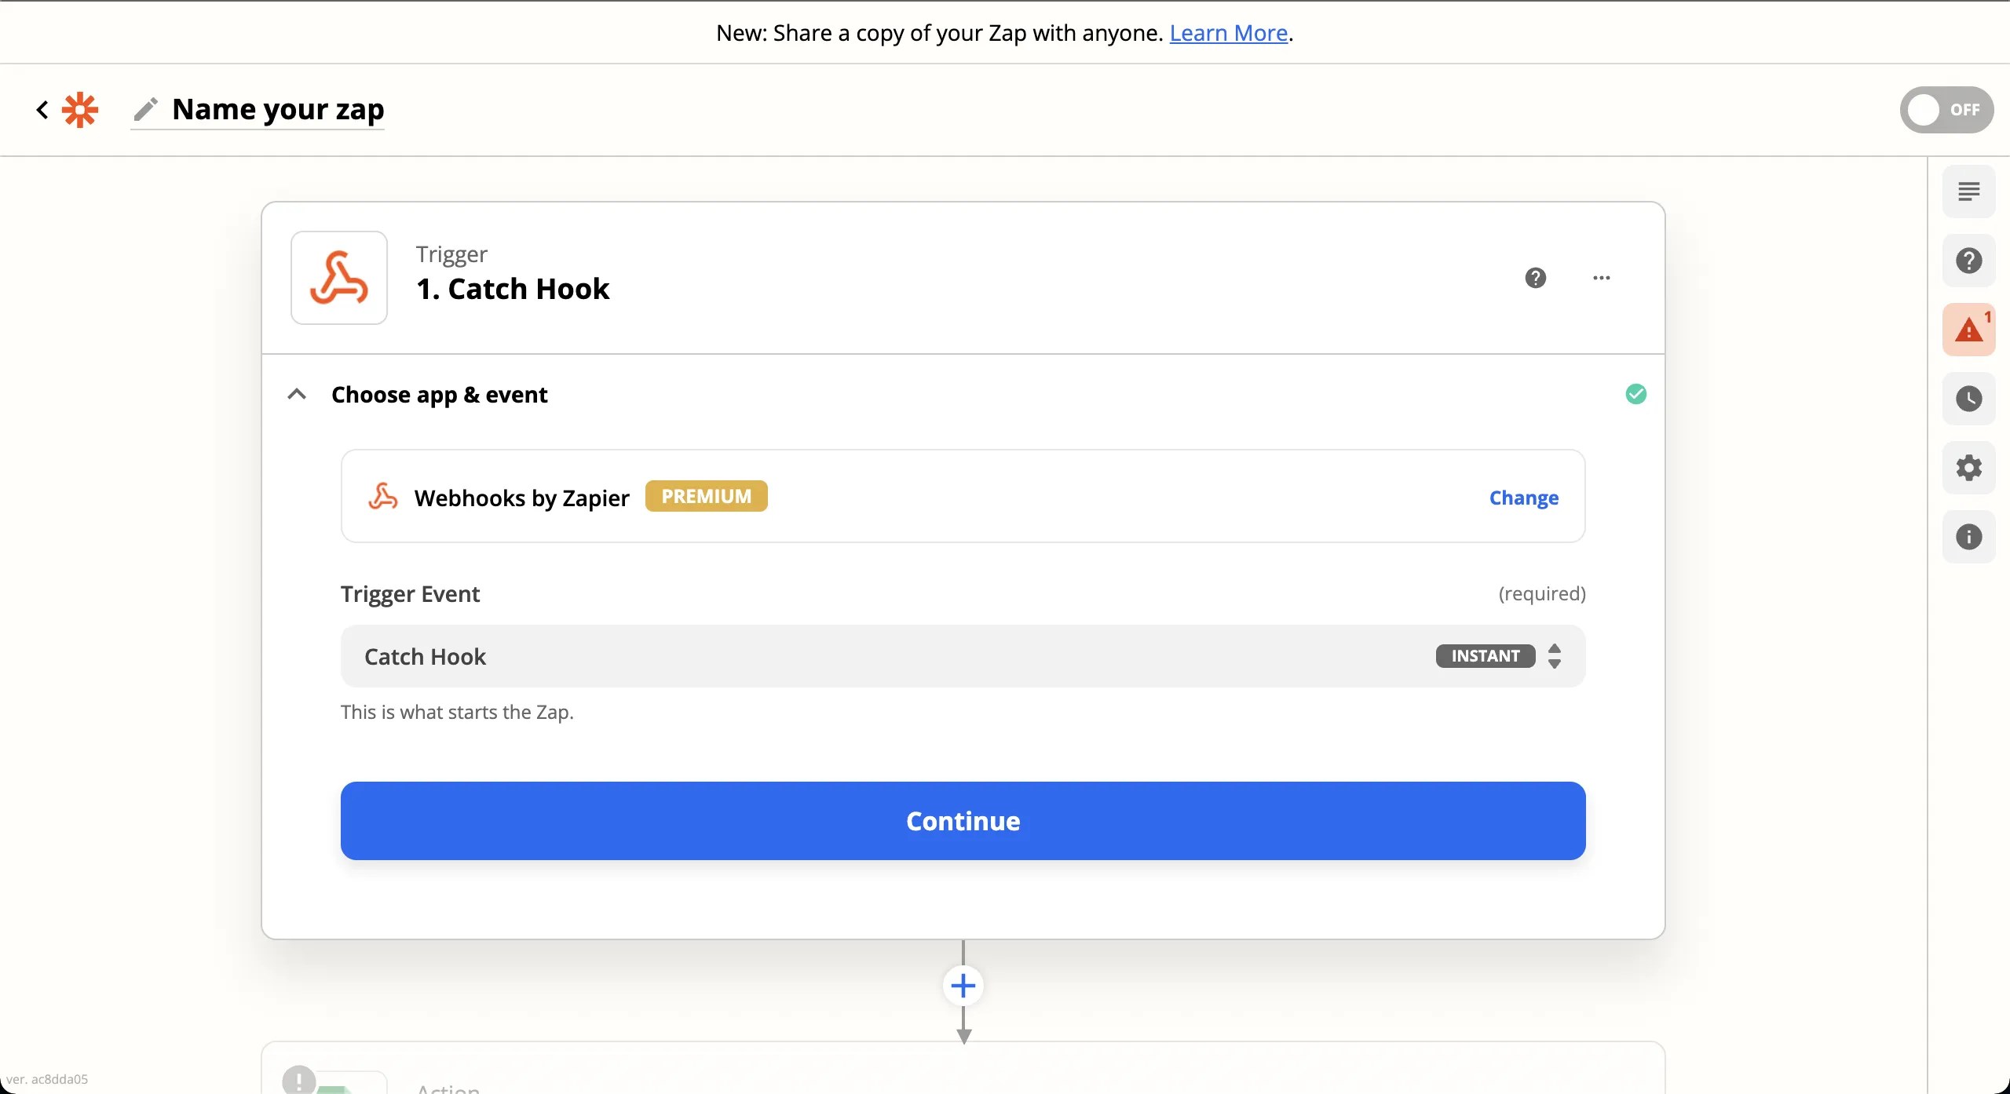Add a step with the plus button
Image resolution: width=2010 pixels, height=1094 pixels.
coord(963,986)
